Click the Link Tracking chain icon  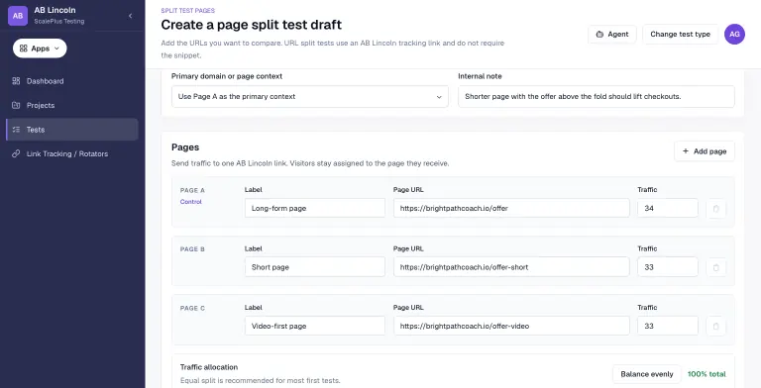click(x=16, y=153)
